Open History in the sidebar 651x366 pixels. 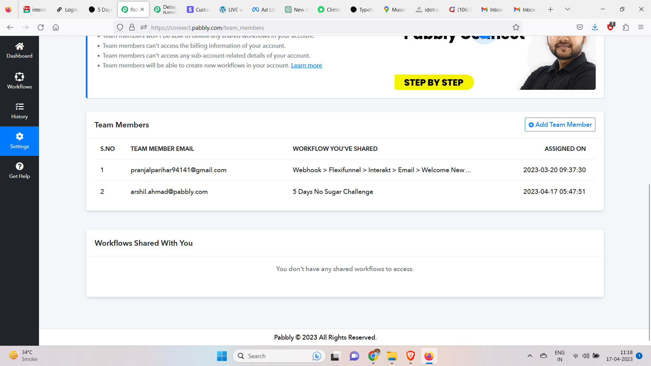(x=19, y=111)
